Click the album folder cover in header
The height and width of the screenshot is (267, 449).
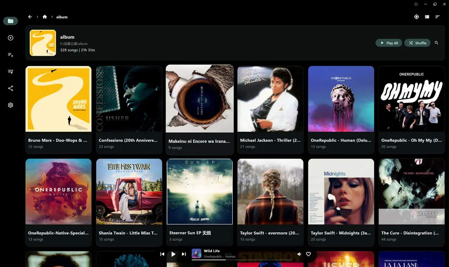click(x=43, y=43)
